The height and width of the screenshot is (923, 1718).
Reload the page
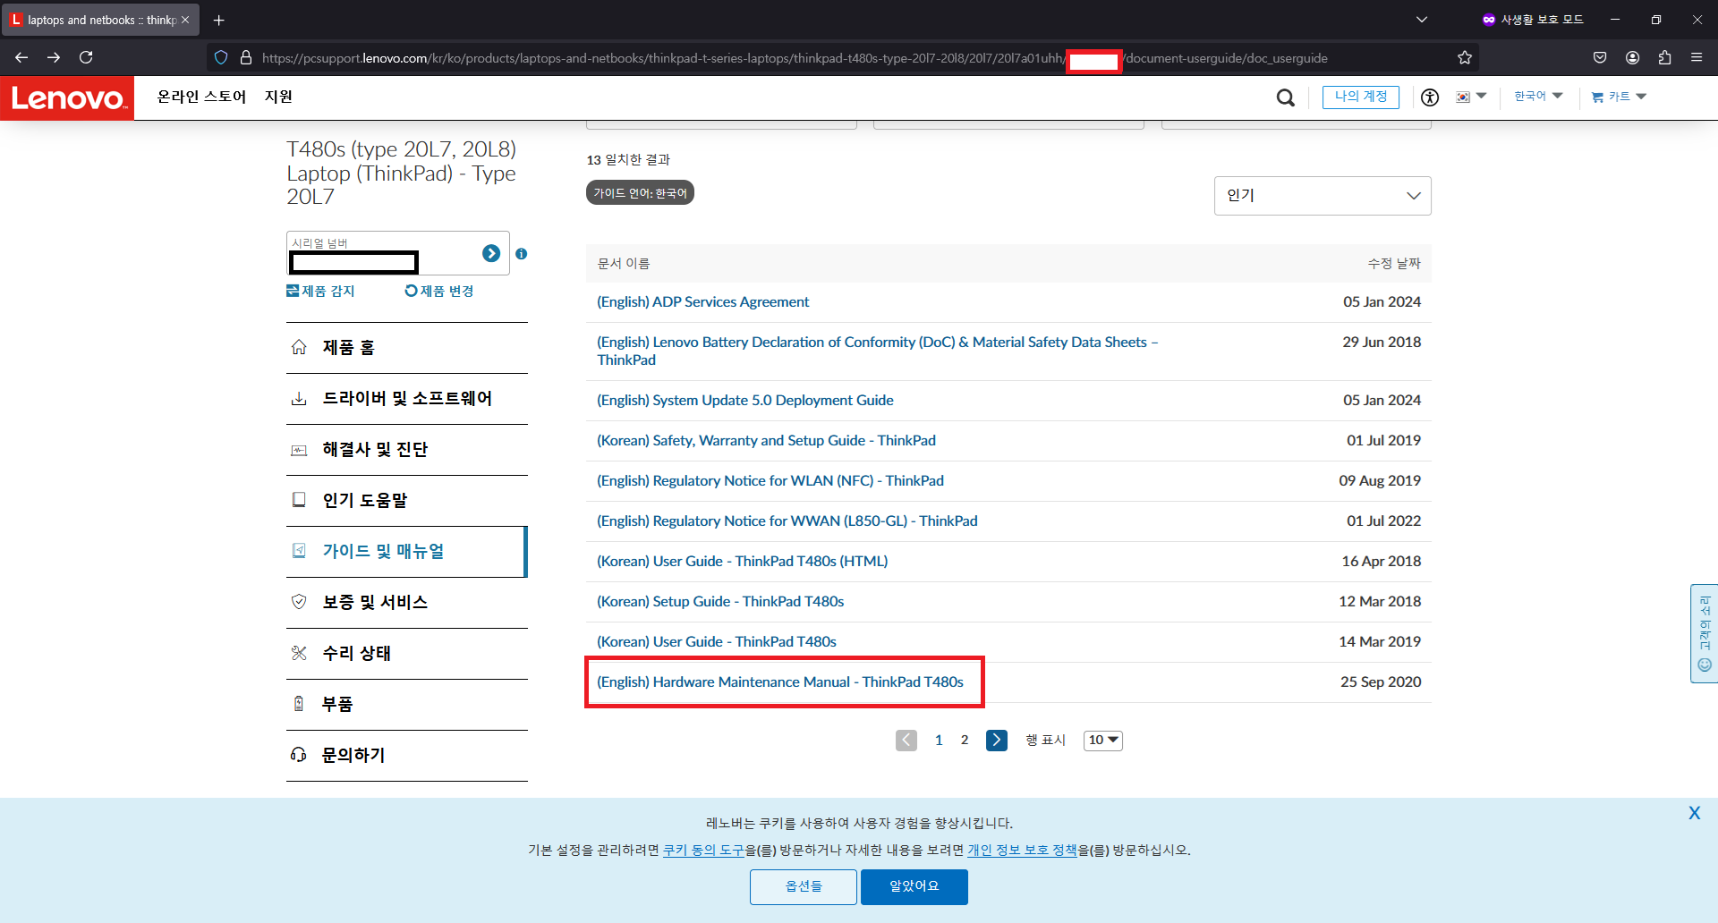[x=86, y=57]
